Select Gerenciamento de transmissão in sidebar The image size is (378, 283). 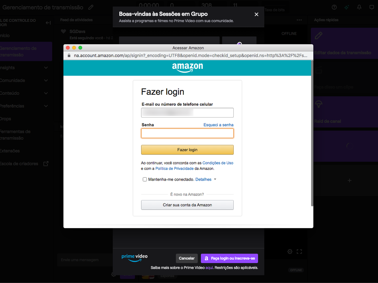pyautogui.click(x=26, y=52)
